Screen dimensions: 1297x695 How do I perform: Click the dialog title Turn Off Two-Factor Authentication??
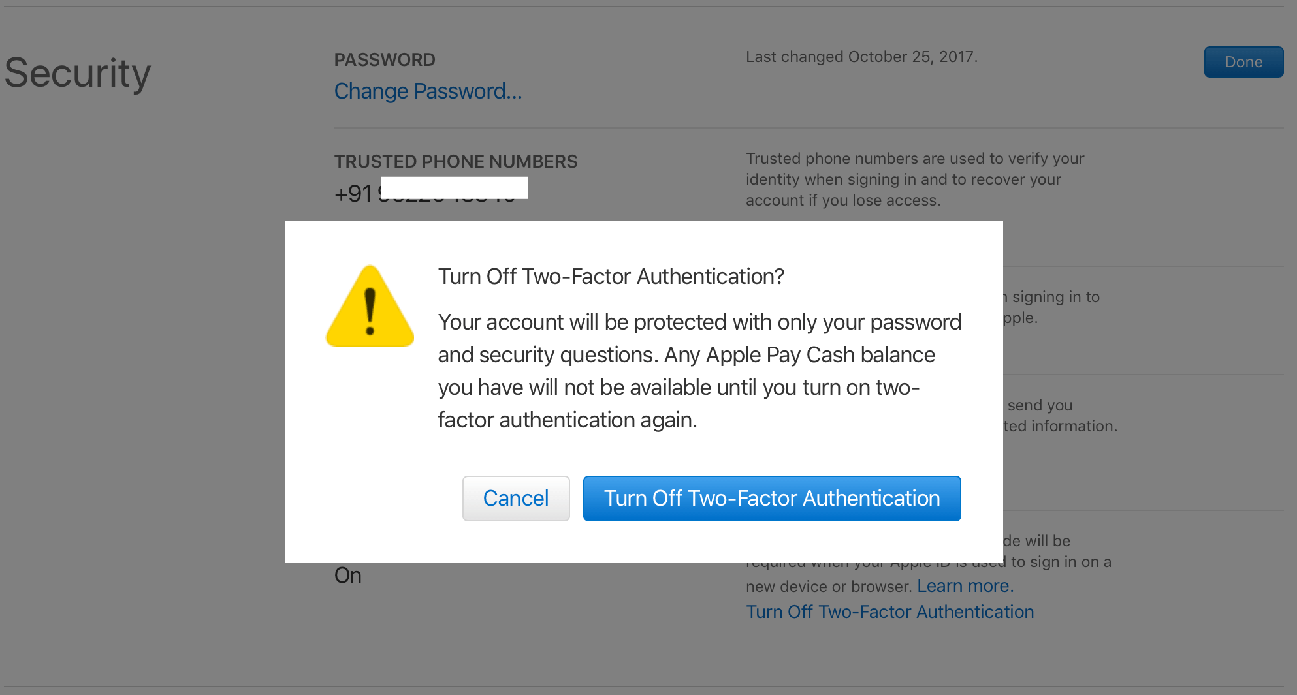coord(611,277)
